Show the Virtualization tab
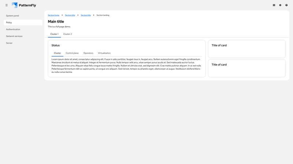293x164 pixels. coord(104,53)
